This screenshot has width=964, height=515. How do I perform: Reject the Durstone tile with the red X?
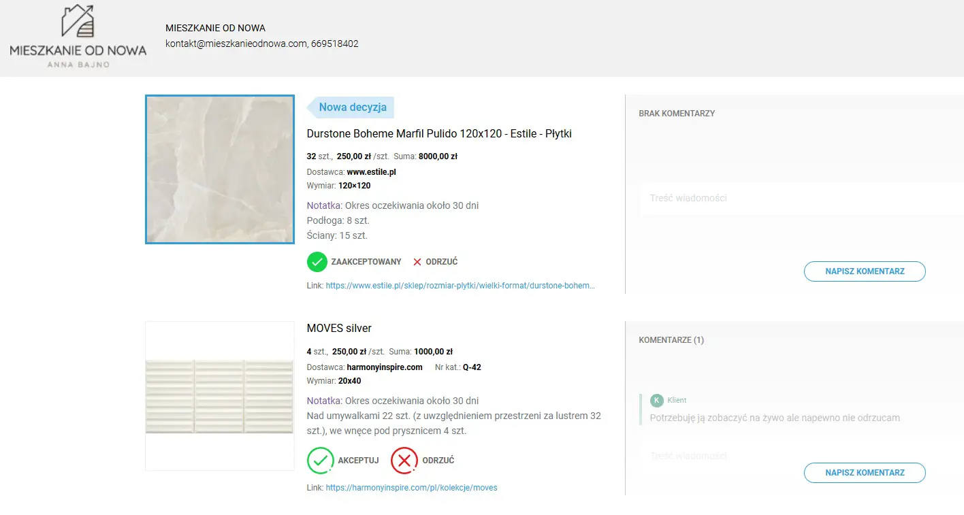[417, 262]
